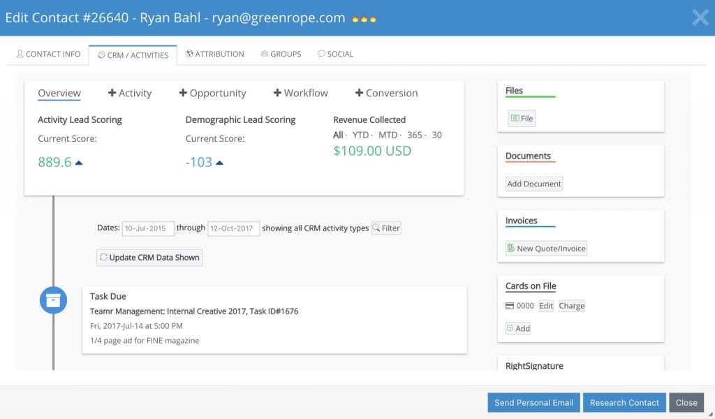Image resolution: width=715 pixels, height=419 pixels.
Task: Click the Groups gear icon on its tab
Action: [x=264, y=53]
